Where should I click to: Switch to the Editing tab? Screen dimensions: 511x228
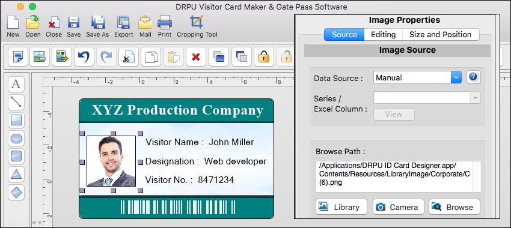tap(384, 34)
